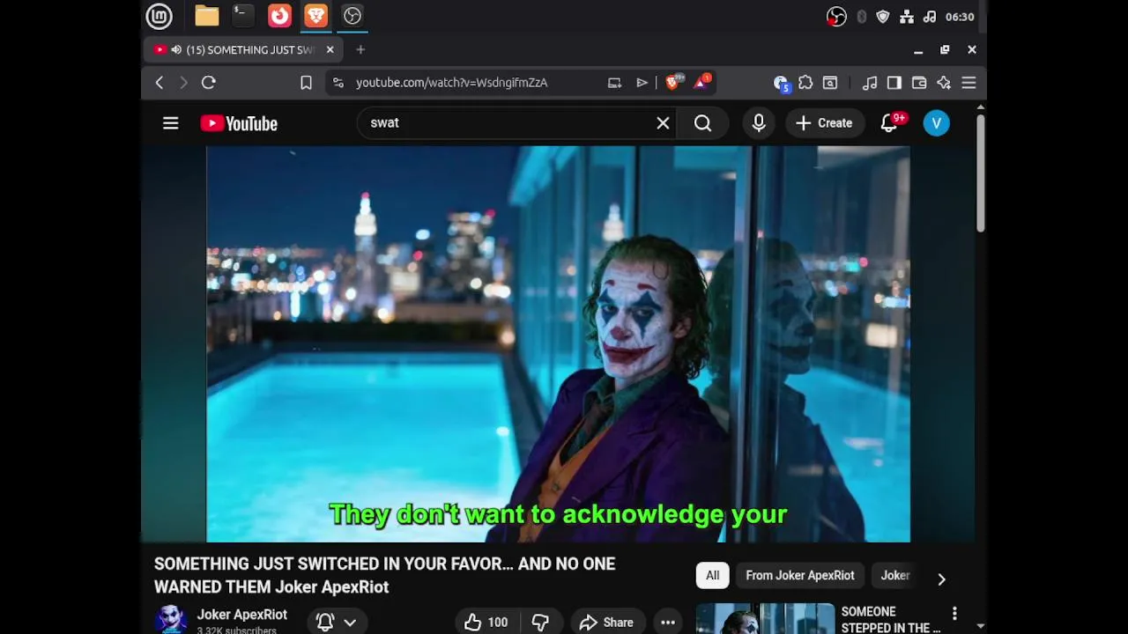The image size is (1128, 634).
Task: Expand subscription notification options dropdown
Action: (x=350, y=623)
